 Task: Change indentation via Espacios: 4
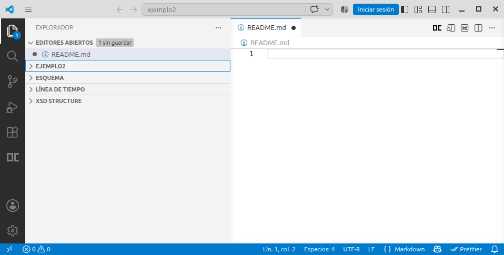tap(319, 249)
